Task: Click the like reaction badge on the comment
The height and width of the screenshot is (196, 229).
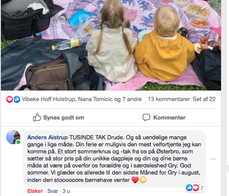Action: [x=189, y=188]
